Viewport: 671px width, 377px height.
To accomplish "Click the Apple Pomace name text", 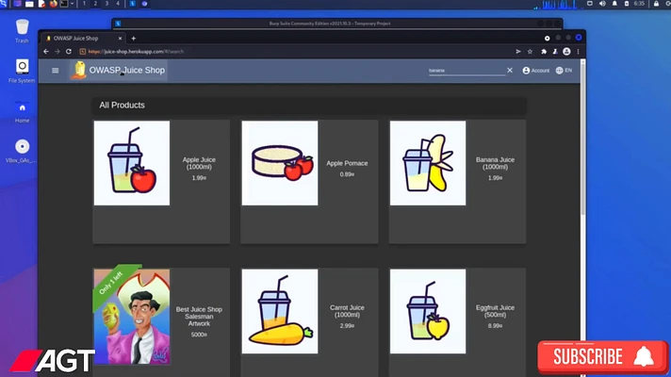I will click(x=347, y=163).
